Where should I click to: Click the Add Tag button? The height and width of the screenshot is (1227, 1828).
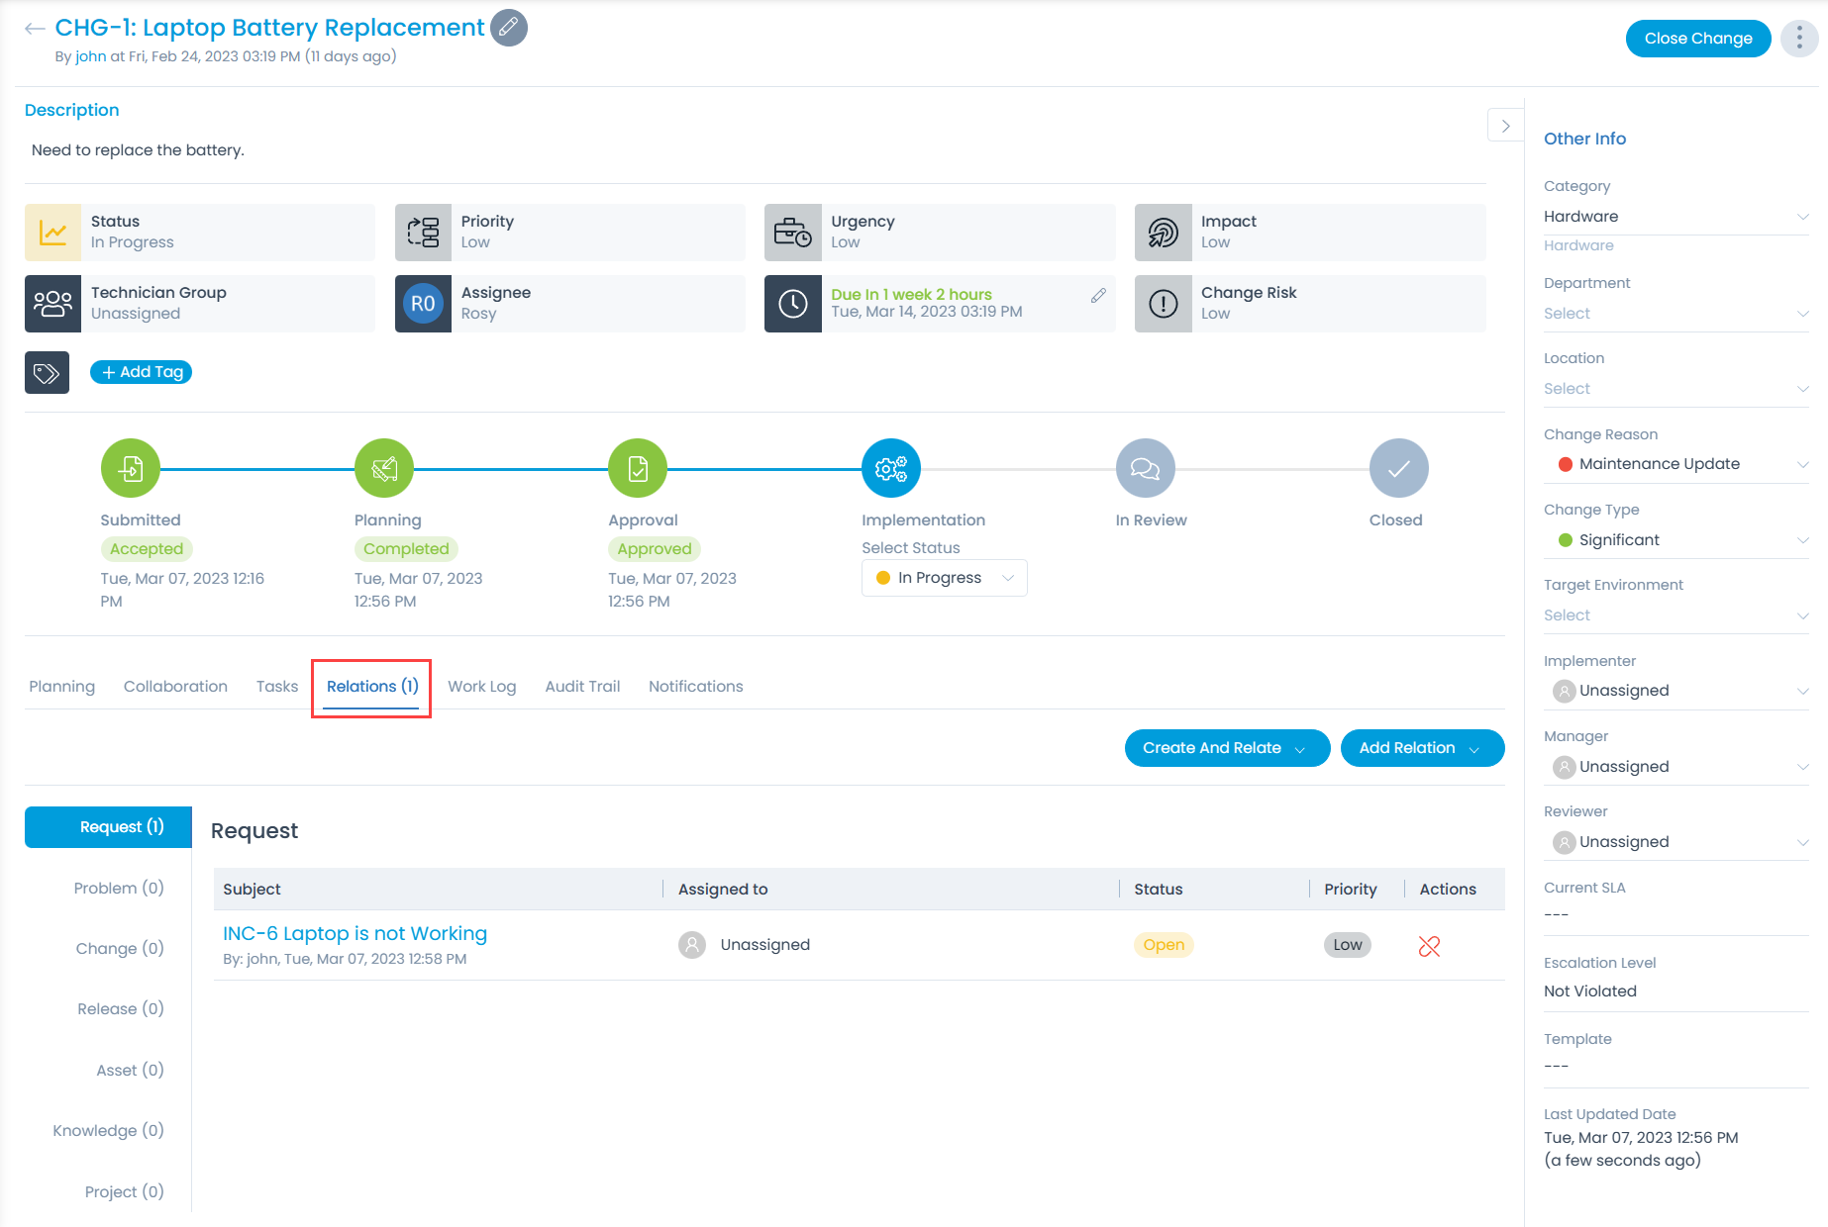pyautogui.click(x=142, y=372)
